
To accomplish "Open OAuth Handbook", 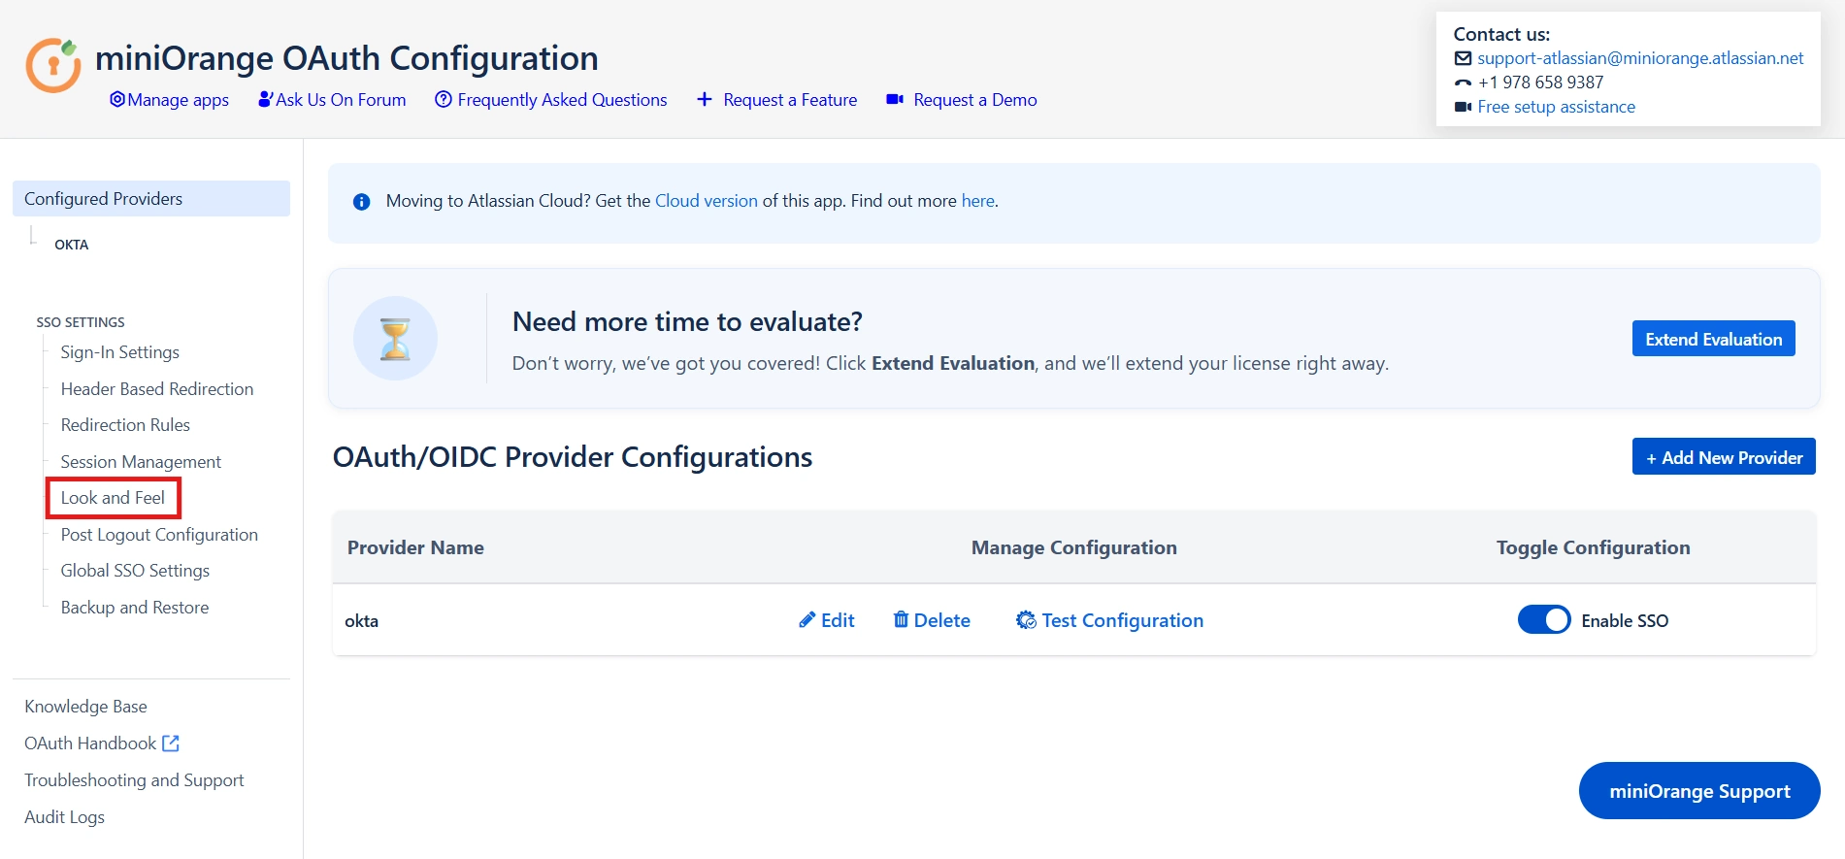I will [90, 743].
